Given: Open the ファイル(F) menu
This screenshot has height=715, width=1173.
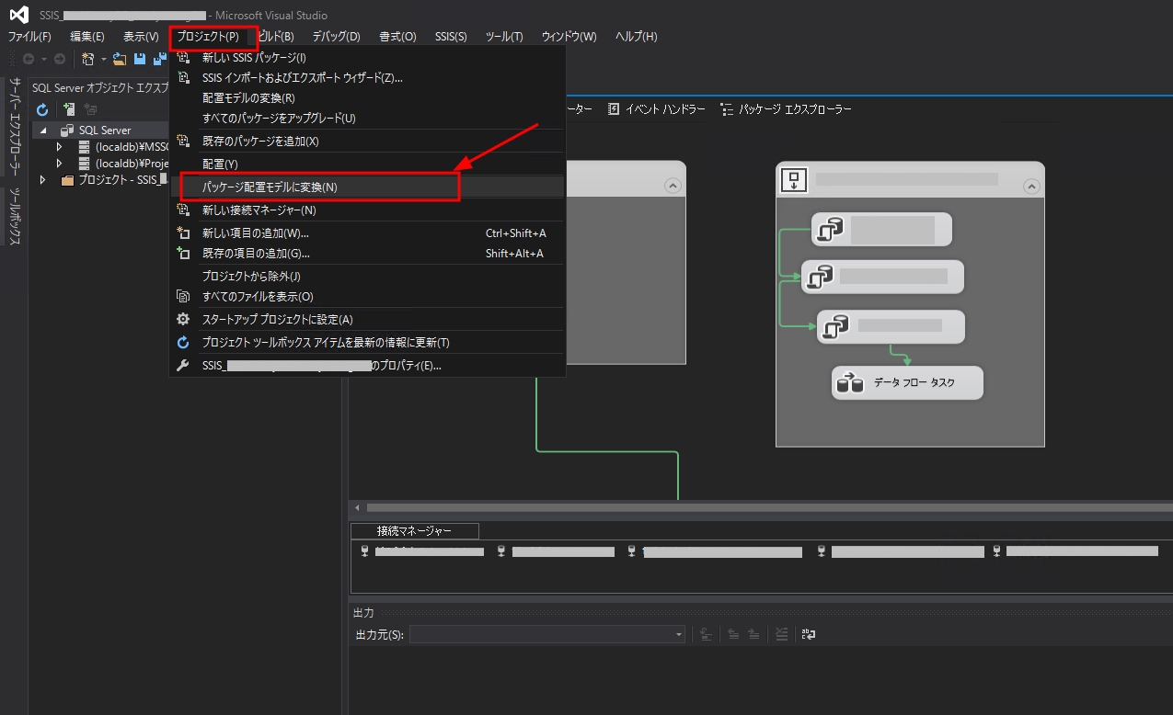Looking at the screenshot, I should click(29, 37).
